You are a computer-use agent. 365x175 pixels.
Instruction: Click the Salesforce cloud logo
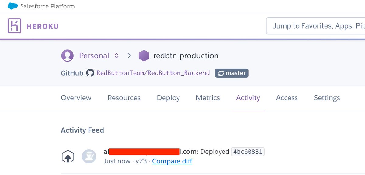coord(12,6)
